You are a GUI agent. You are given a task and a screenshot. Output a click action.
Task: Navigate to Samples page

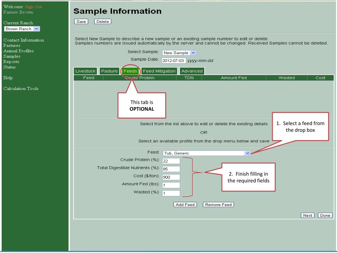pyautogui.click(x=12, y=56)
